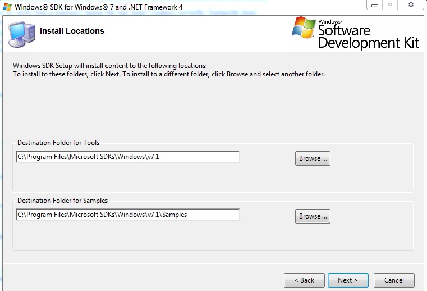Click the install instructions paragraph text

click(x=169, y=70)
